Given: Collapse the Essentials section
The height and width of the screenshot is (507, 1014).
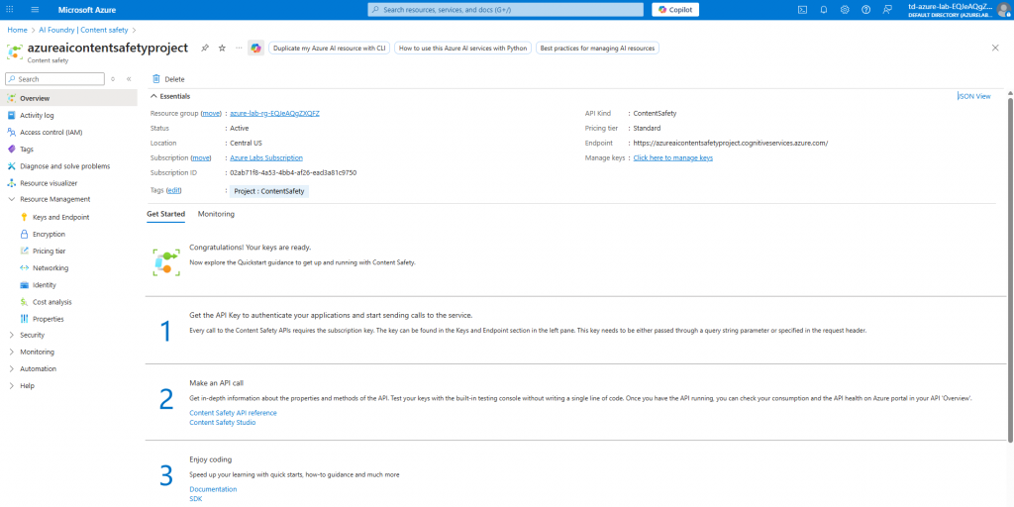Looking at the screenshot, I should click(154, 96).
